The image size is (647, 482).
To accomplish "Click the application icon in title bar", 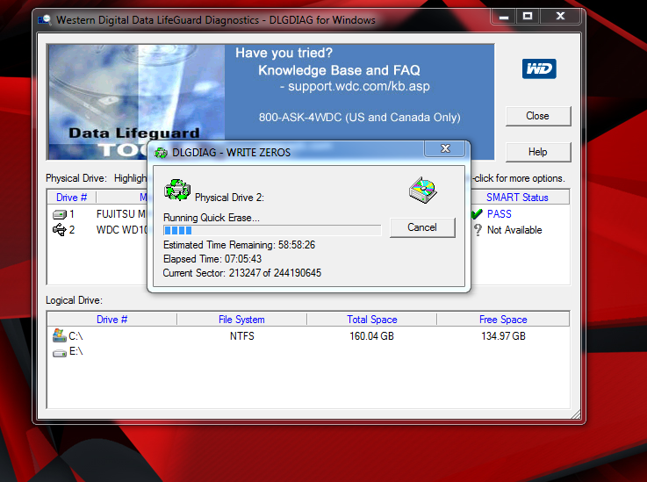I will 45,20.
